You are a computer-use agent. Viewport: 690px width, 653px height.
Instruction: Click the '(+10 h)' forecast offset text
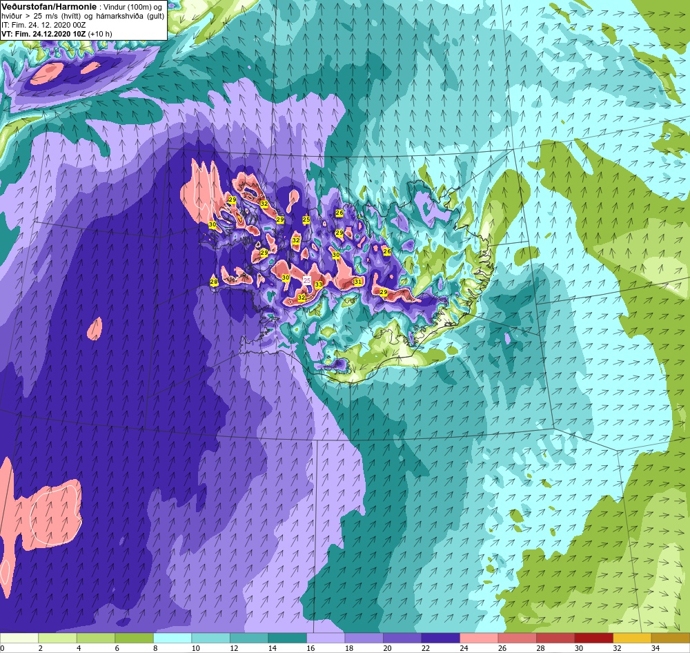[x=100, y=34]
